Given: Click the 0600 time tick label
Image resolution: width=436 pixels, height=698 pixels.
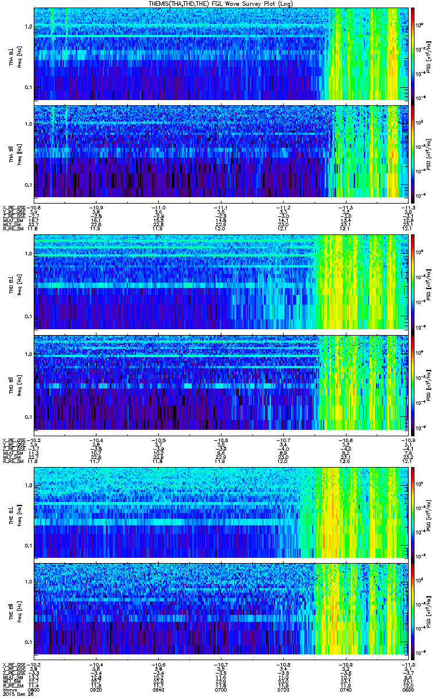Looking at the screenshot, I should click(x=35, y=689).
